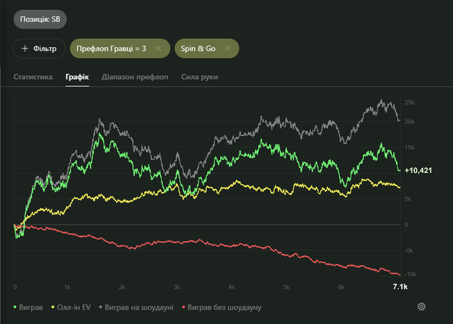Click the red Виграв без шоудауну legend dot
This screenshot has height=324, width=453.
[184, 307]
